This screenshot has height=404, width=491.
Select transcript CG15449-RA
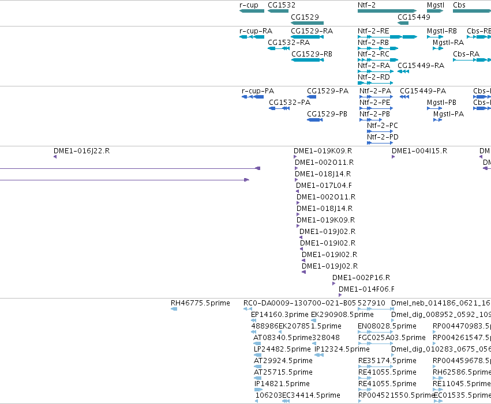[x=421, y=66]
